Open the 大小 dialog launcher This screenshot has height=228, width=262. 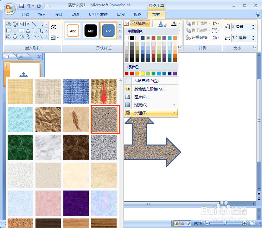(254, 47)
